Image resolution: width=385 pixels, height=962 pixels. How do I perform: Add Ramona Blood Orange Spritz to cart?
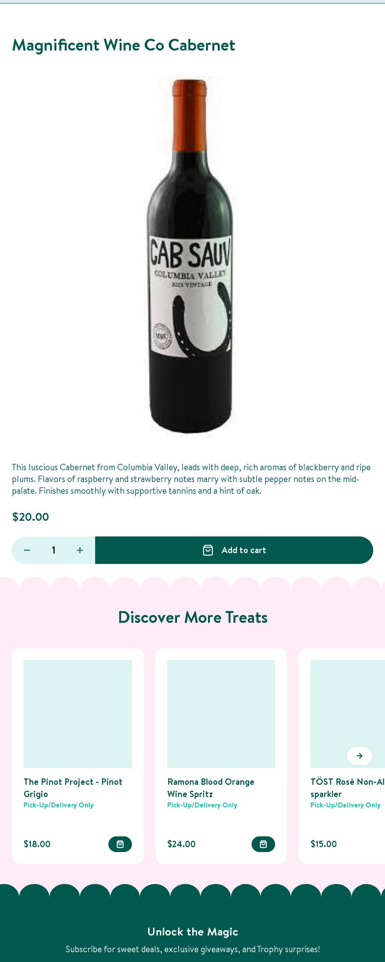pos(263,844)
